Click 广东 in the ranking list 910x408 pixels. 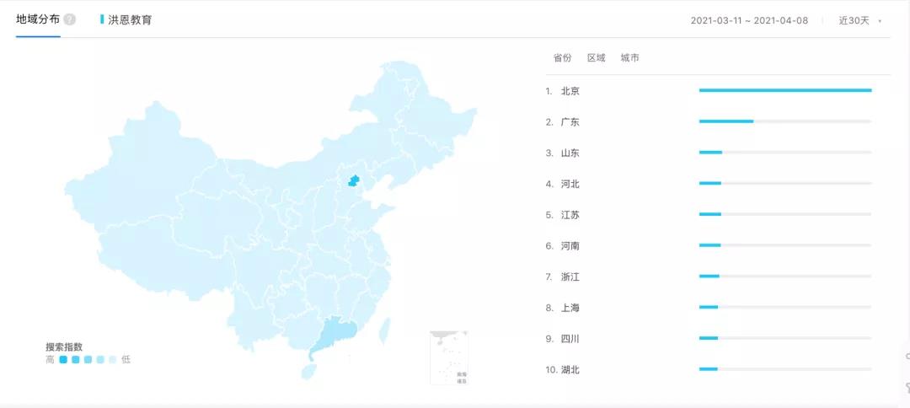(x=570, y=122)
